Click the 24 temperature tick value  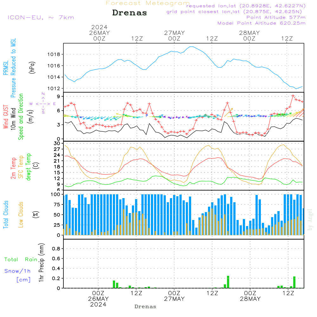tap(57, 155)
